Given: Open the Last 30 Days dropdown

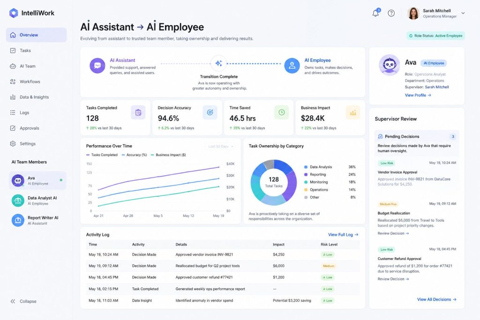Looking at the screenshot, I should pyautogui.click(x=220, y=146).
